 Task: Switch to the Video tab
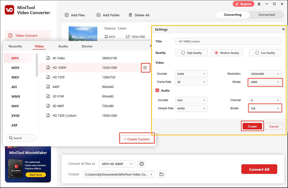39,46
